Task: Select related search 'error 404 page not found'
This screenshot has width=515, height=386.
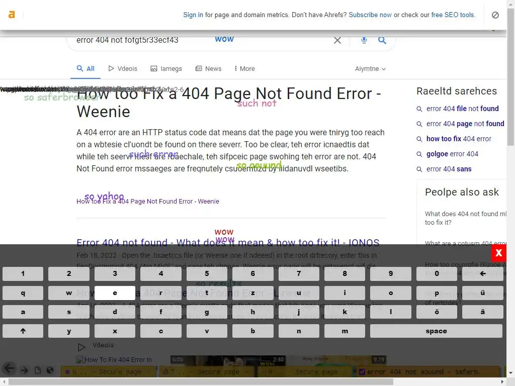Action: (465, 124)
